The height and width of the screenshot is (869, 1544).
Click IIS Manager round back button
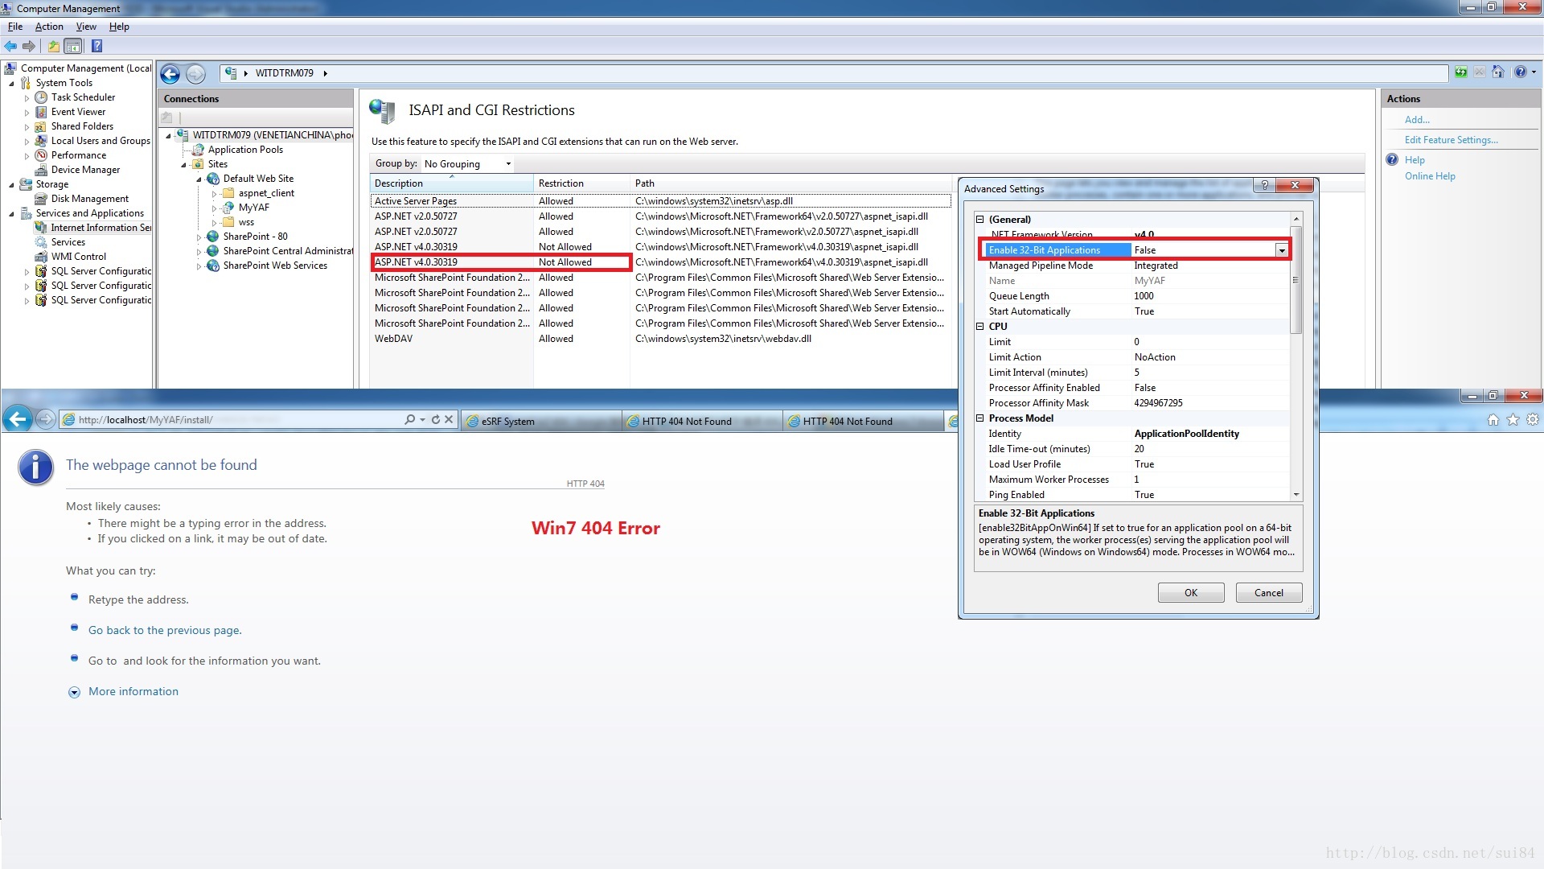(x=170, y=74)
